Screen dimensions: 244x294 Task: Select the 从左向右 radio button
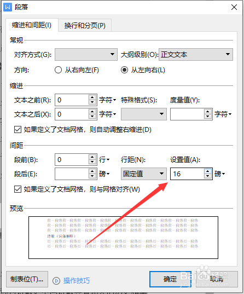click(124, 70)
